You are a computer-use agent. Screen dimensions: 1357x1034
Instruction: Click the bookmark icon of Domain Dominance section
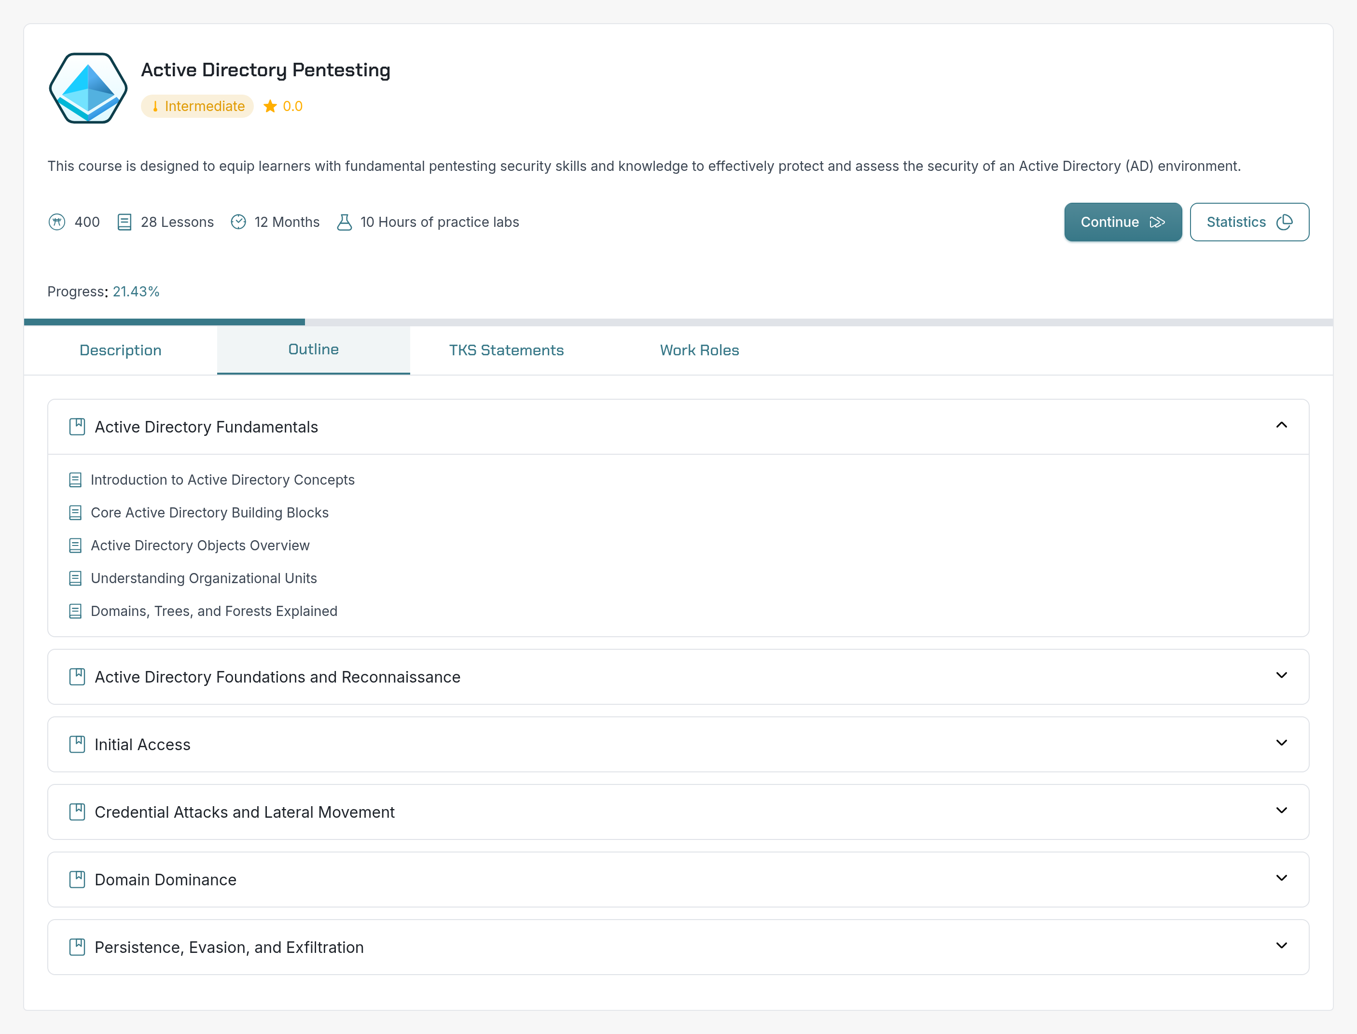(x=77, y=880)
